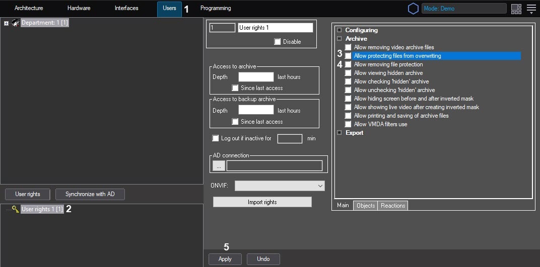
Task: Check the Disable checkbox
Action: [x=278, y=42]
